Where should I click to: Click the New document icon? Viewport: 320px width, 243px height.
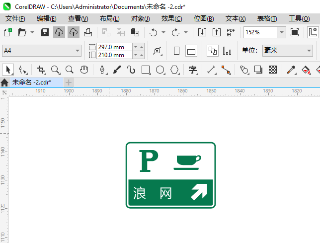click(8, 32)
